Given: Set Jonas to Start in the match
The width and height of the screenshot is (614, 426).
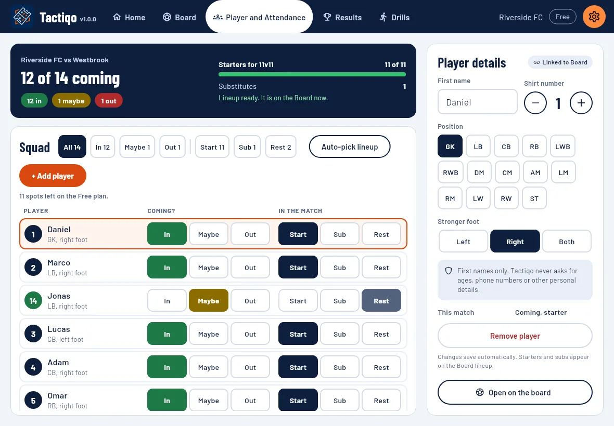Looking at the screenshot, I should click(298, 301).
